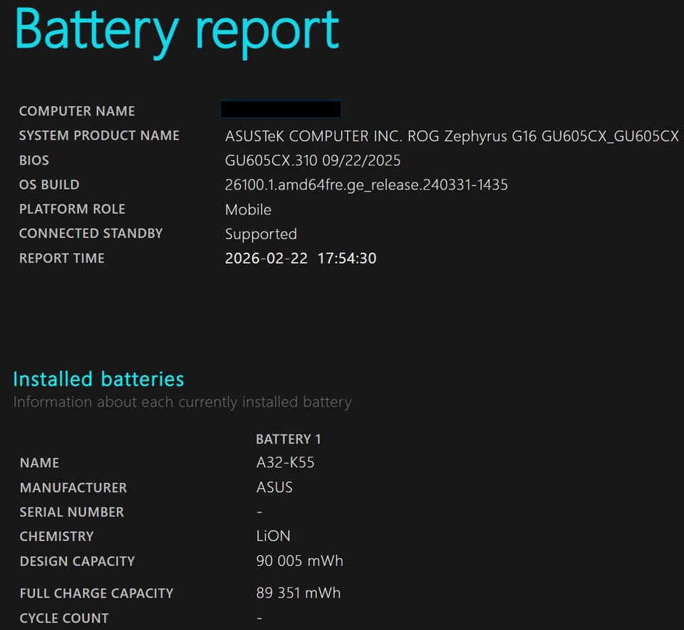Click the BATTERY 1 column header
Screen dimensions: 684x630
click(x=289, y=439)
